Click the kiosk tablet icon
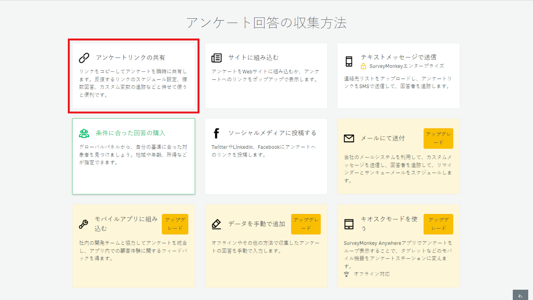This screenshot has width=533, height=300. pyautogui.click(x=349, y=224)
